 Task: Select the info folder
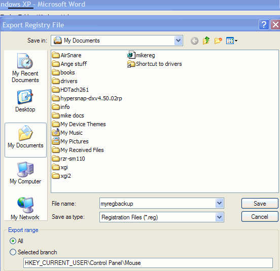tap(61, 107)
